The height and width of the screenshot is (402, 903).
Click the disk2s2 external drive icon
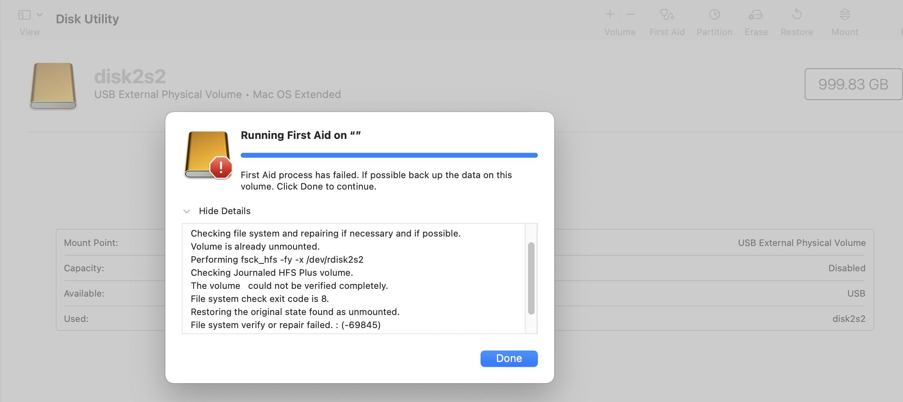[x=53, y=86]
